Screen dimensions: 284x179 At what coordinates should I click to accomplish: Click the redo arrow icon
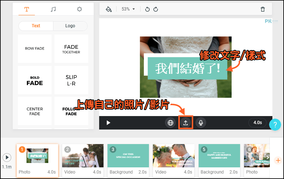point(155,9)
